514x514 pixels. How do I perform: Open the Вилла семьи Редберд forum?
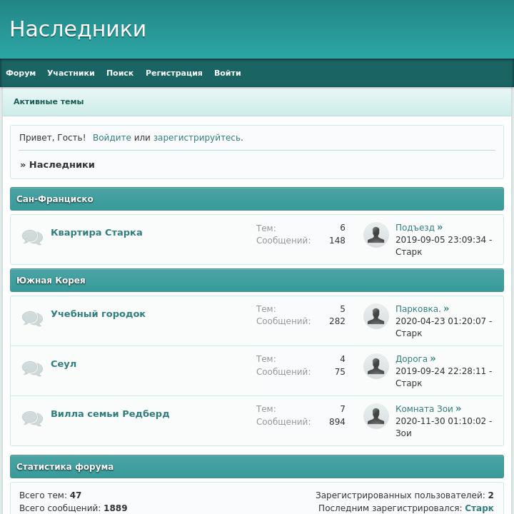point(110,413)
